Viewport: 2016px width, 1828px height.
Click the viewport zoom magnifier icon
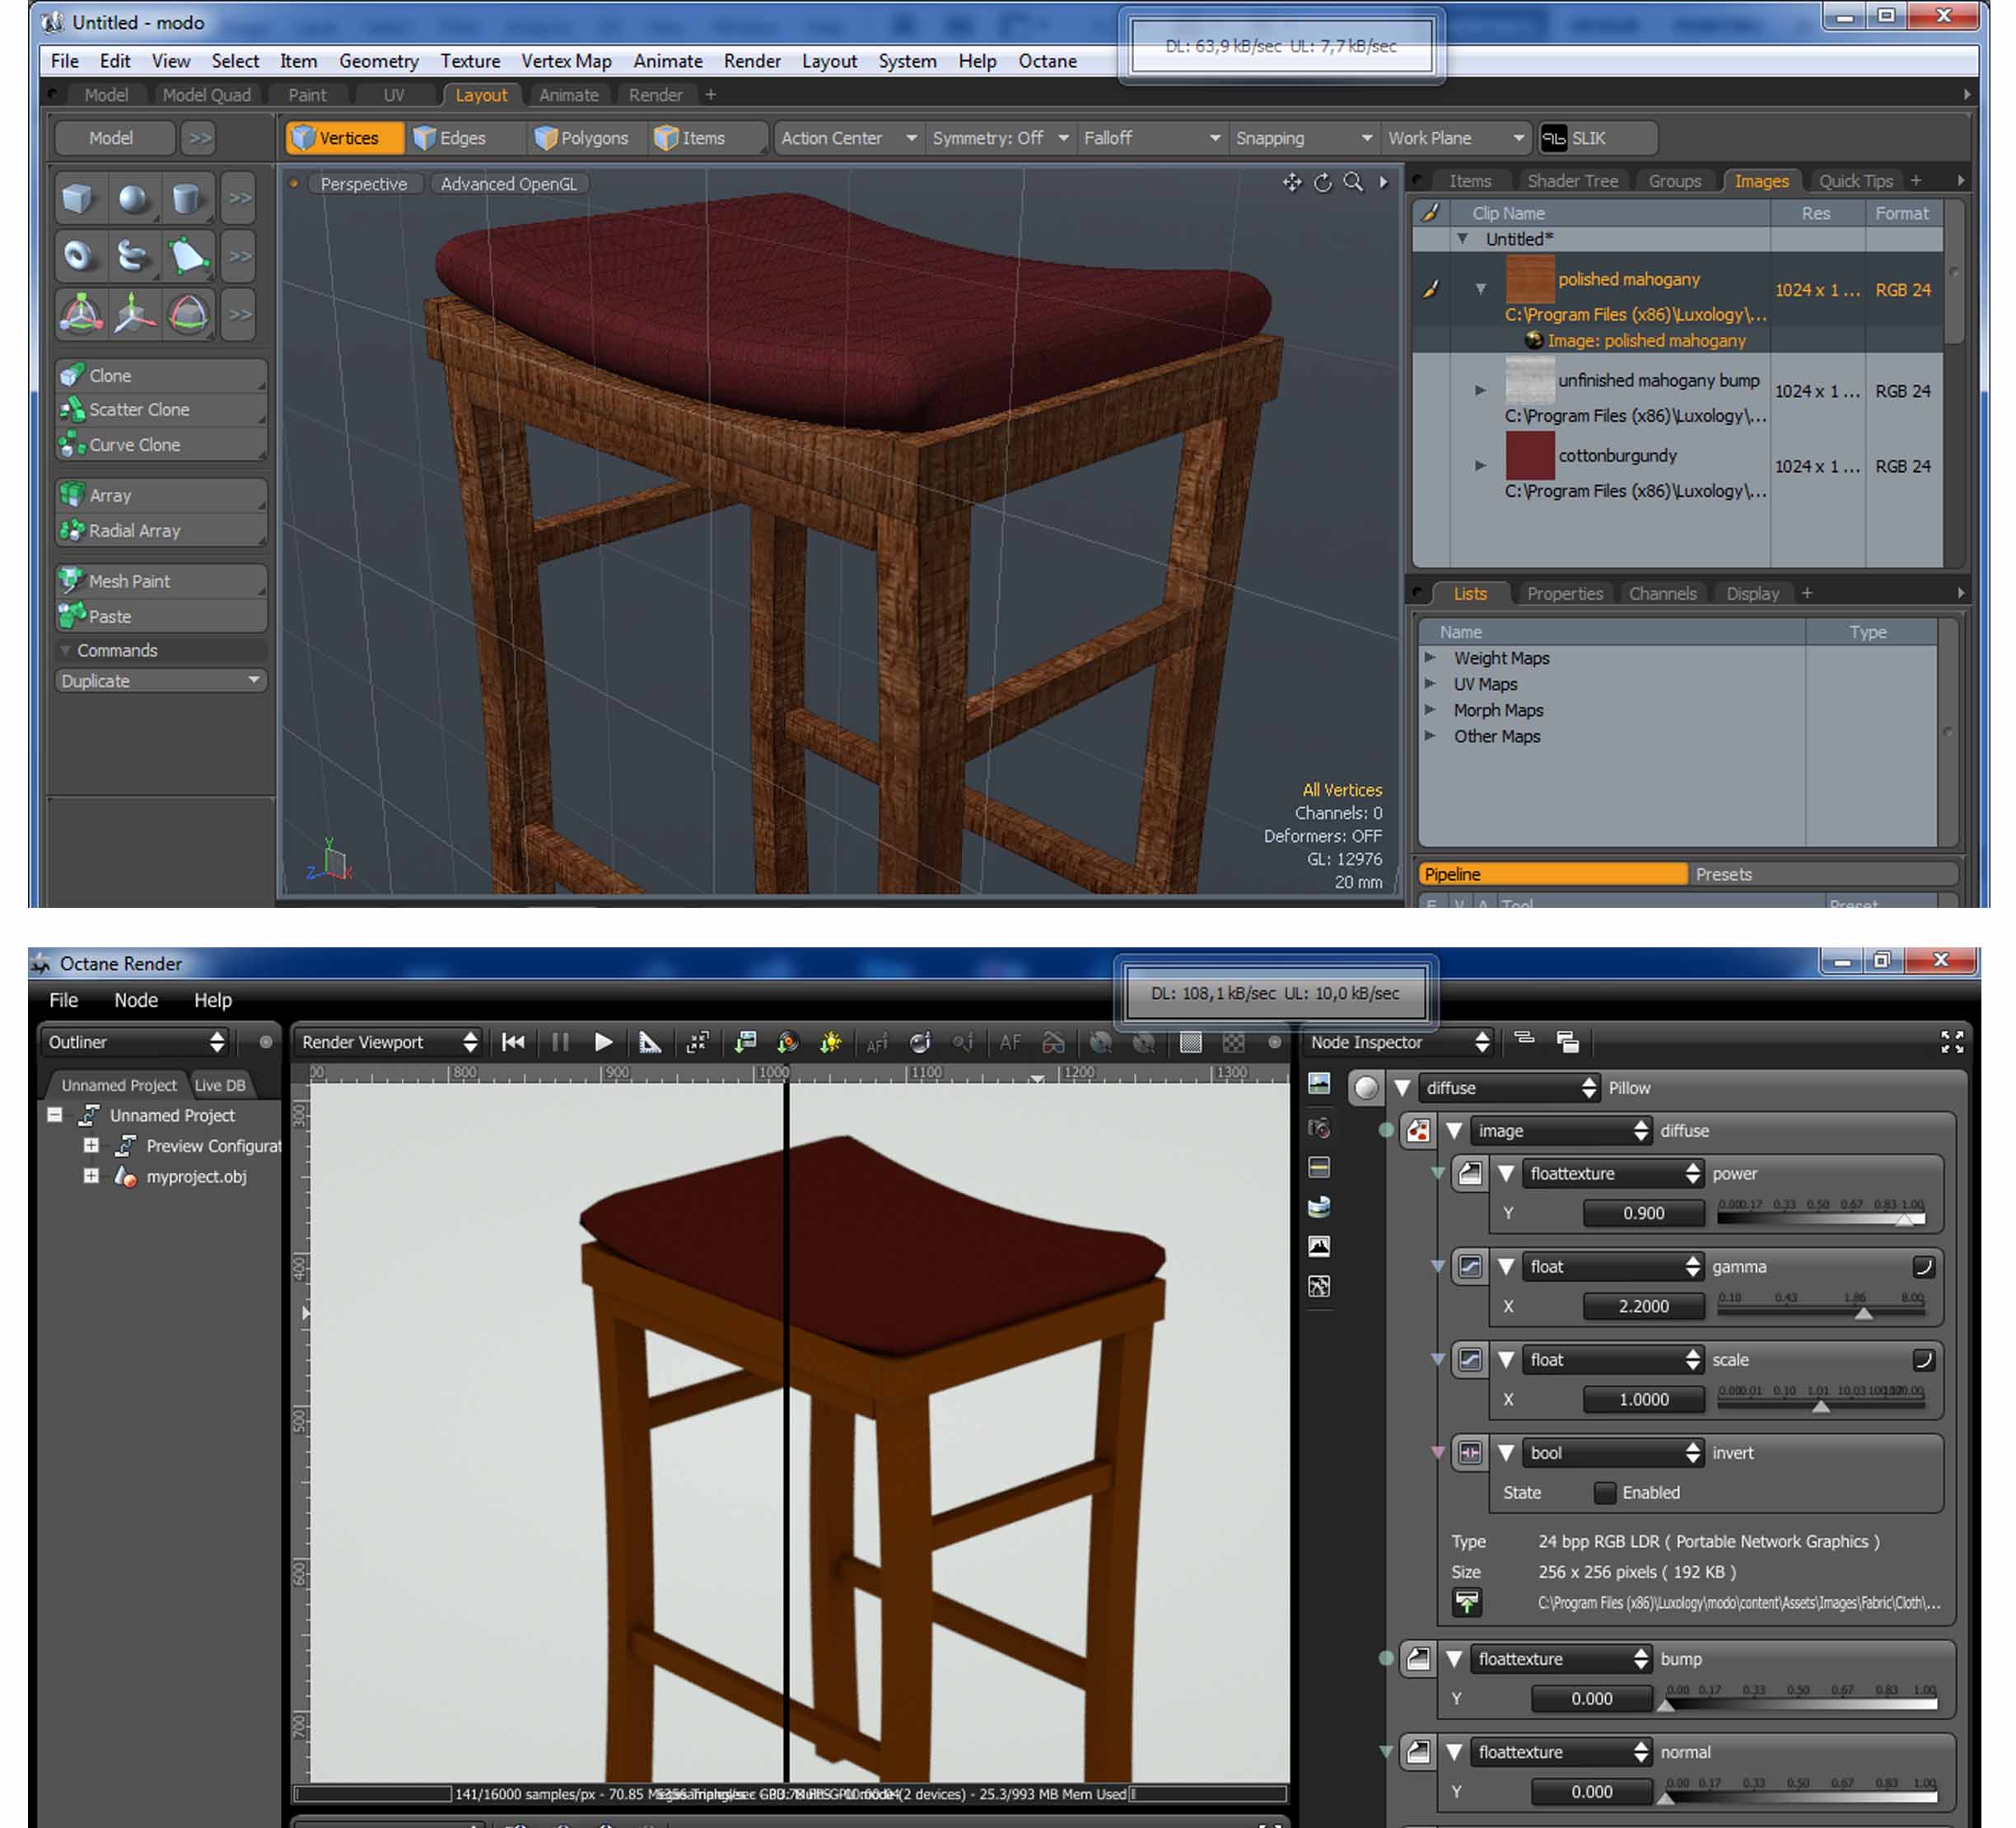click(x=1352, y=182)
